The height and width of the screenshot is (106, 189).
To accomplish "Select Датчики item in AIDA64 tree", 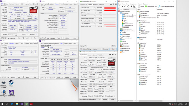I will tap(125, 27).
